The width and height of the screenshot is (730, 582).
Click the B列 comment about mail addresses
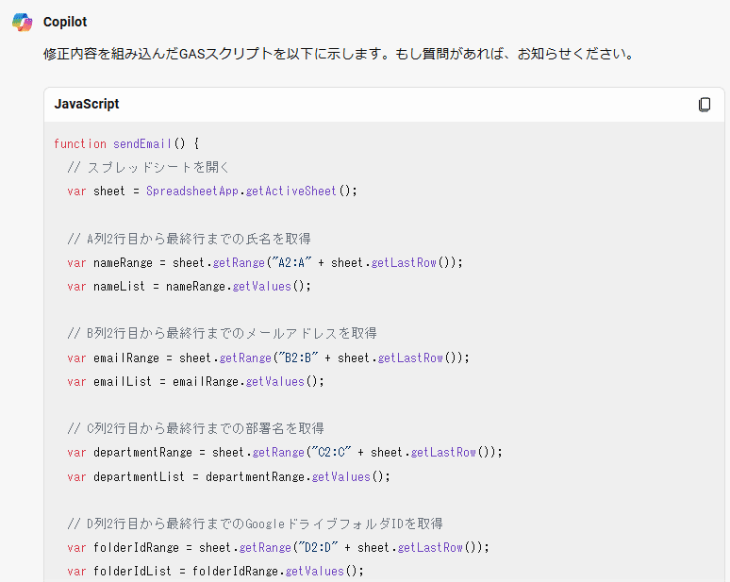click(x=222, y=333)
